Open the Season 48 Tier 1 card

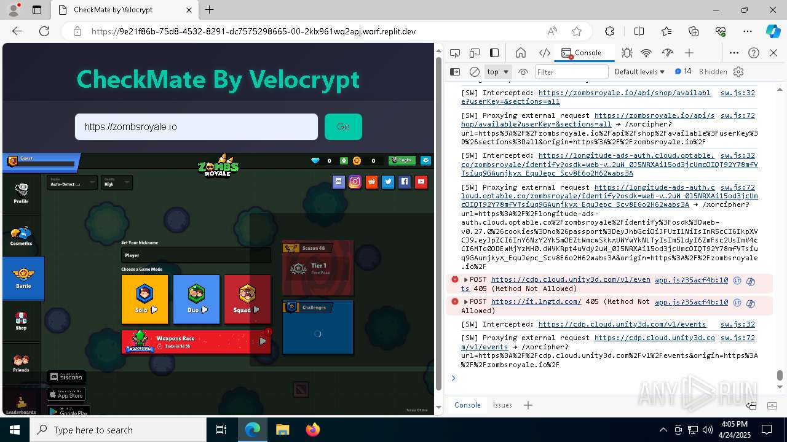point(318,268)
